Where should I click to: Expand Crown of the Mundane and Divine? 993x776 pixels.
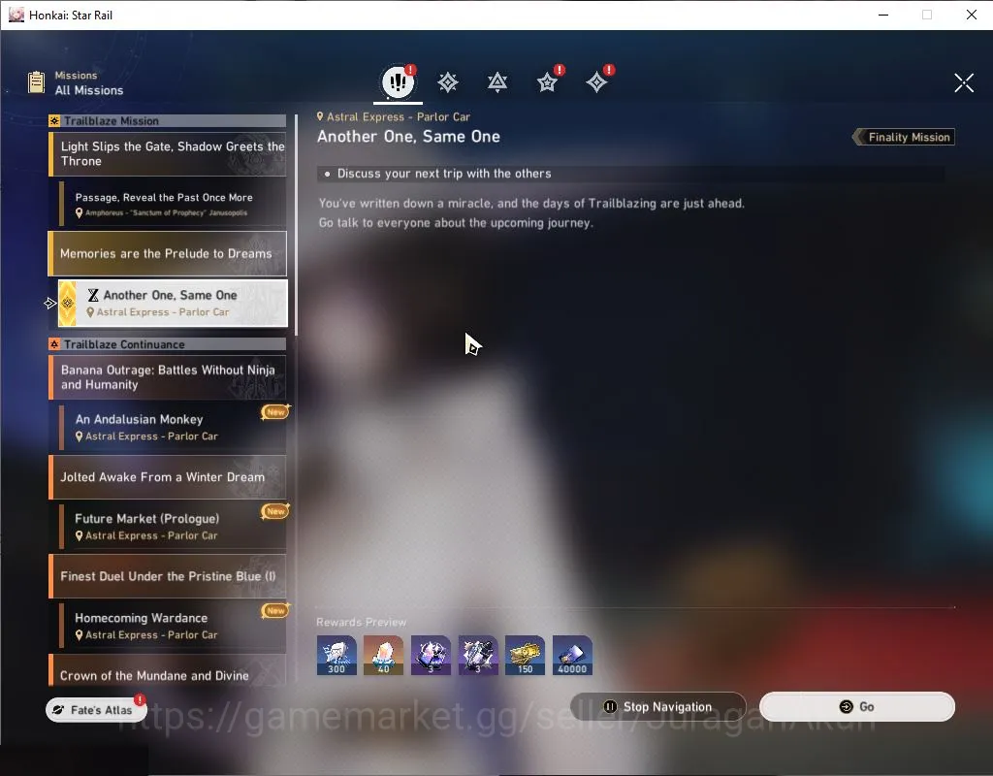167,670
